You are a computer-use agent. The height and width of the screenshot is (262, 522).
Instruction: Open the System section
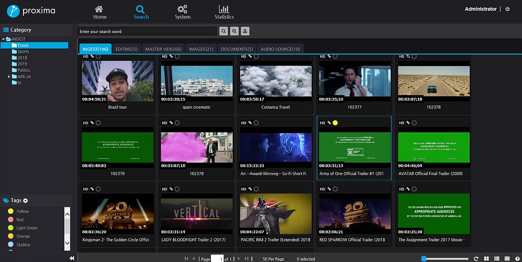click(x=183, y=12)
